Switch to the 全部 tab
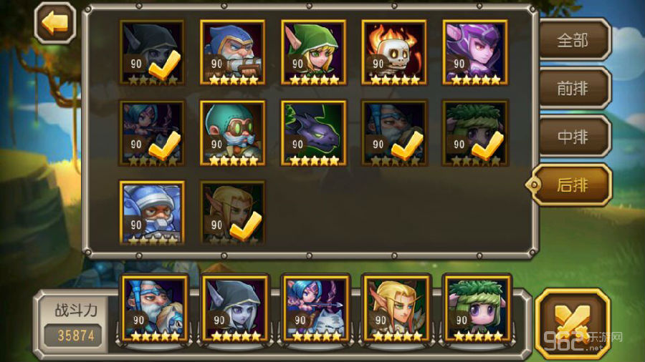This screenshot has width=645, height=362. [573, 40]
